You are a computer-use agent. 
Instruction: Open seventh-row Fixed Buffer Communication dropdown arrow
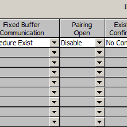coord(54,102)
